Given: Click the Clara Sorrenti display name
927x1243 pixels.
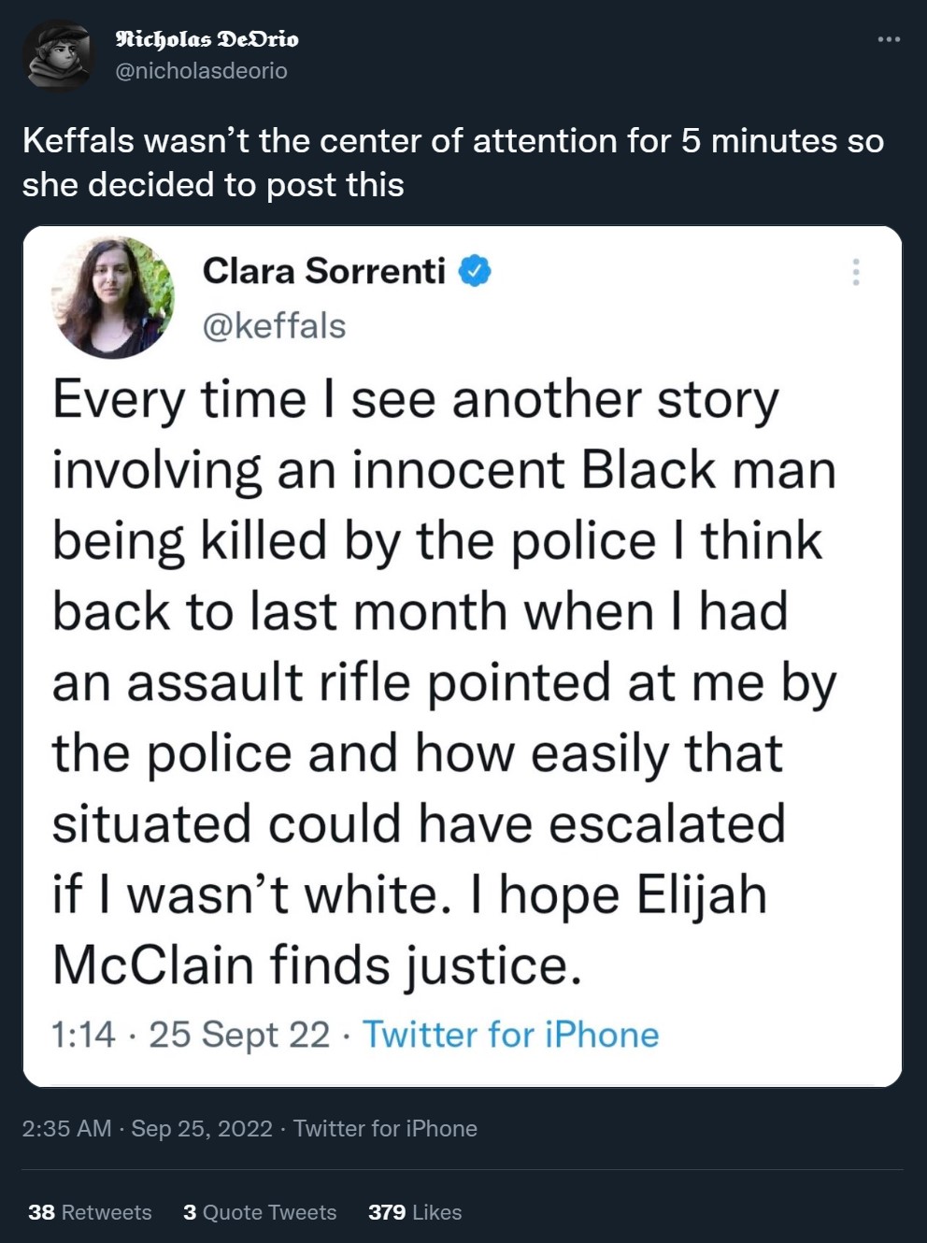Looking at the screenshot, I should coord(323,271).
